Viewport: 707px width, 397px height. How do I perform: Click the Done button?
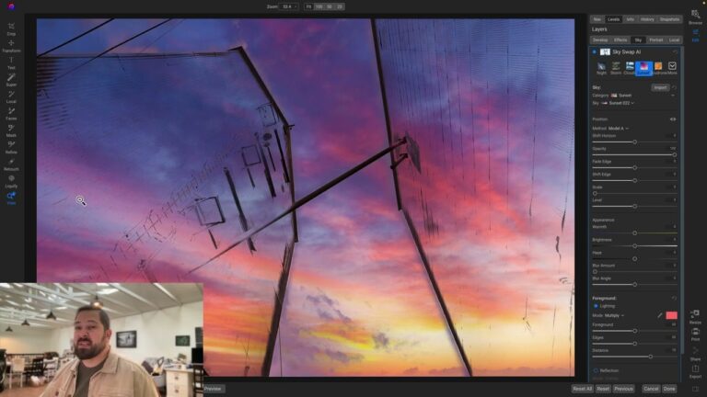point(669,389)
